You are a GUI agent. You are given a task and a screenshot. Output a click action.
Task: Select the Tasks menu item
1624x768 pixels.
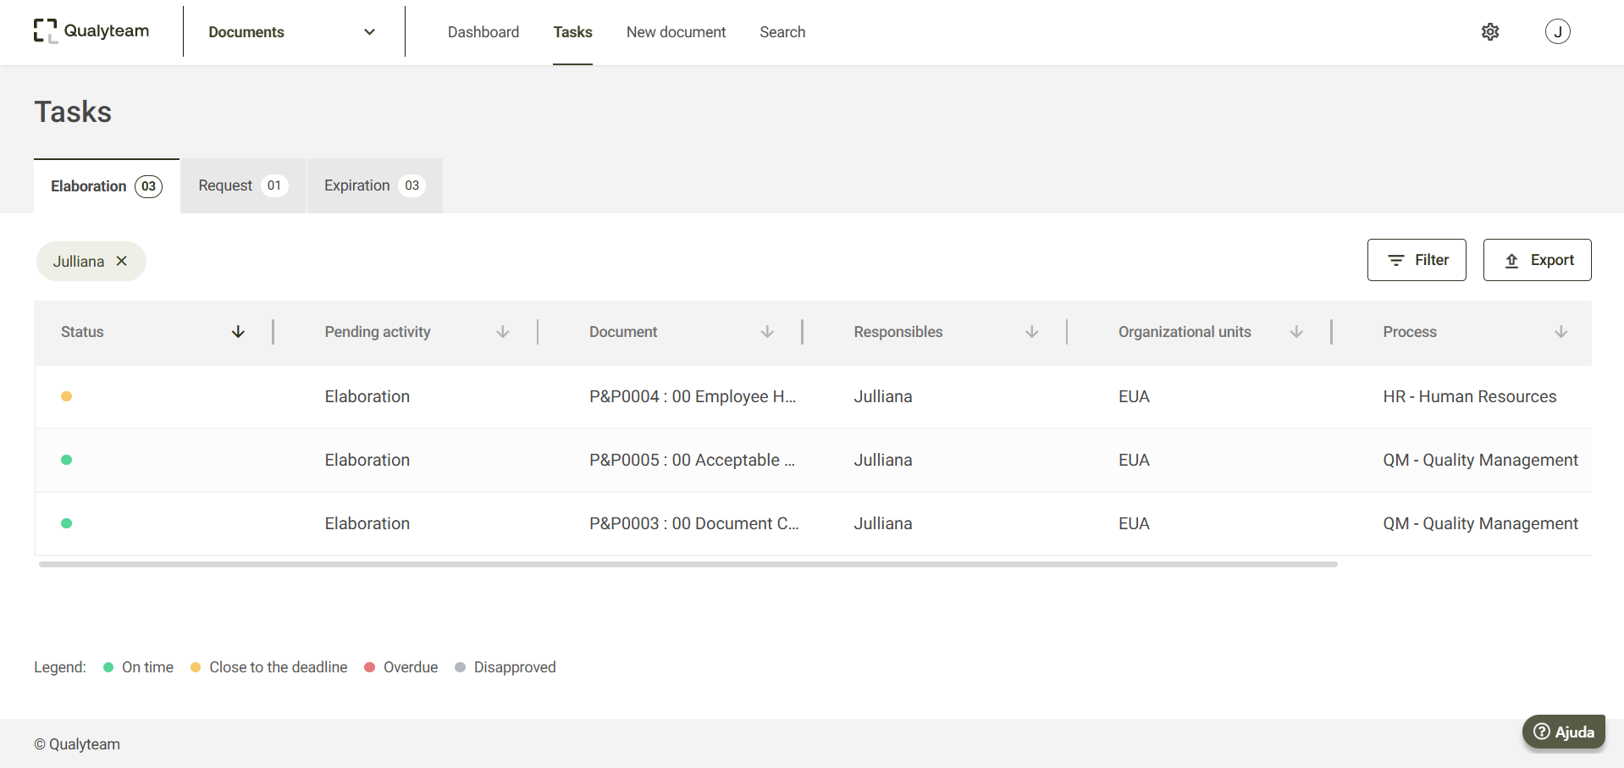[x=573, y=32]
